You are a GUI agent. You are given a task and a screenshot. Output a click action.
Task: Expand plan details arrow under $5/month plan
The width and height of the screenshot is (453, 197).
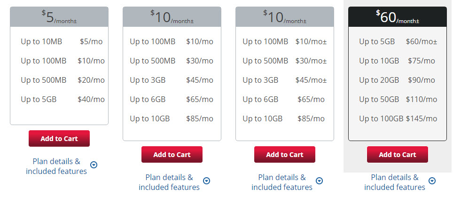[94, 165]
